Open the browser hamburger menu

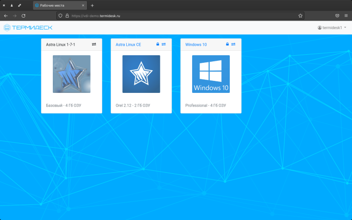point(346,16)
